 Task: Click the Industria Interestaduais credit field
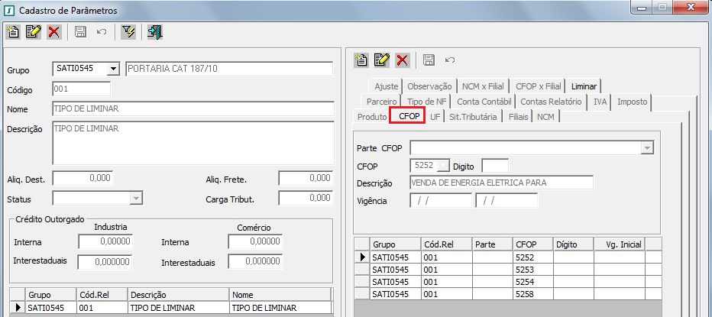coord(105,262)
